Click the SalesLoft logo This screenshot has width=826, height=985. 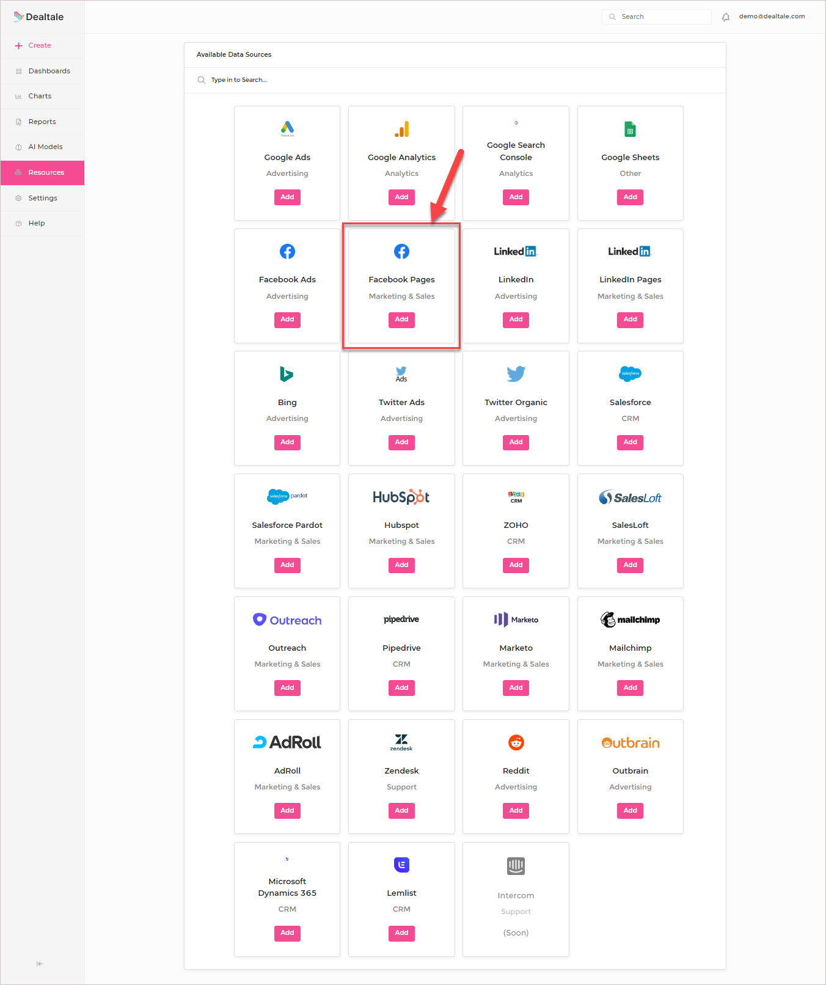coord(630,497)
